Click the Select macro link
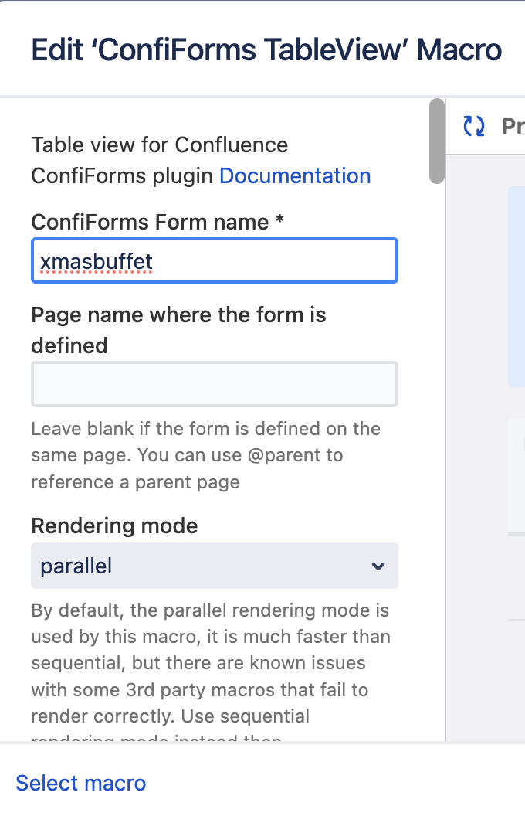The height and width of the screenshot is (816, 525). tap(80, 783)
